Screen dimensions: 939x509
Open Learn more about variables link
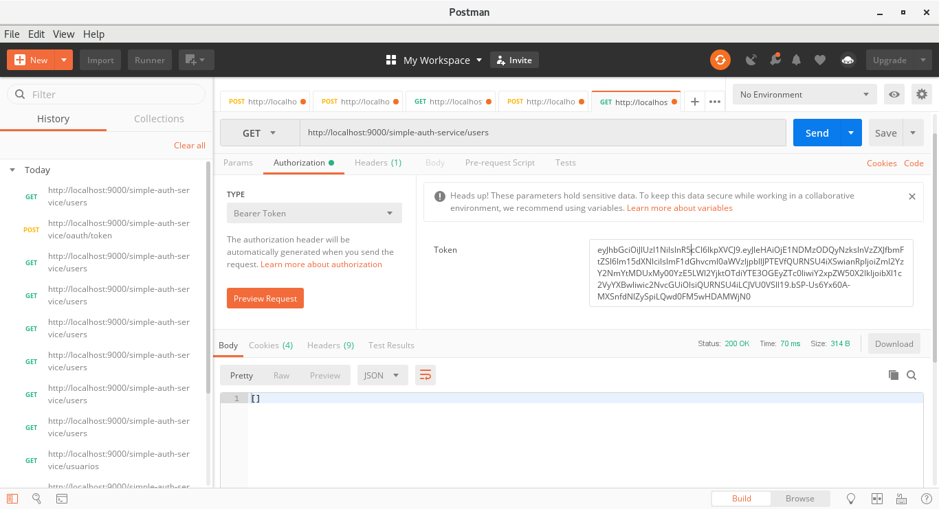680,208
